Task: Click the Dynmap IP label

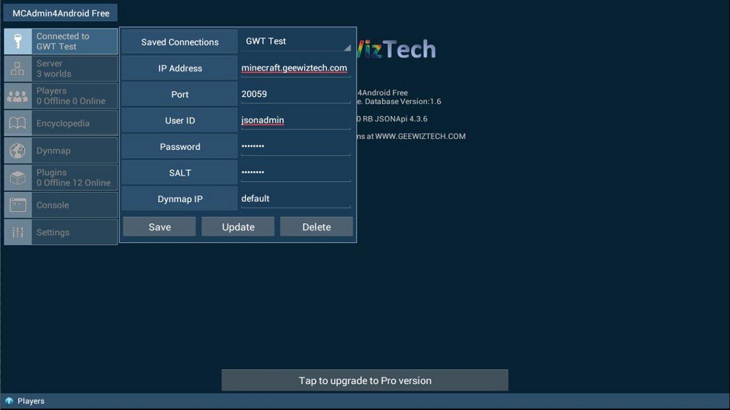Action: click(x=180, y=199)
